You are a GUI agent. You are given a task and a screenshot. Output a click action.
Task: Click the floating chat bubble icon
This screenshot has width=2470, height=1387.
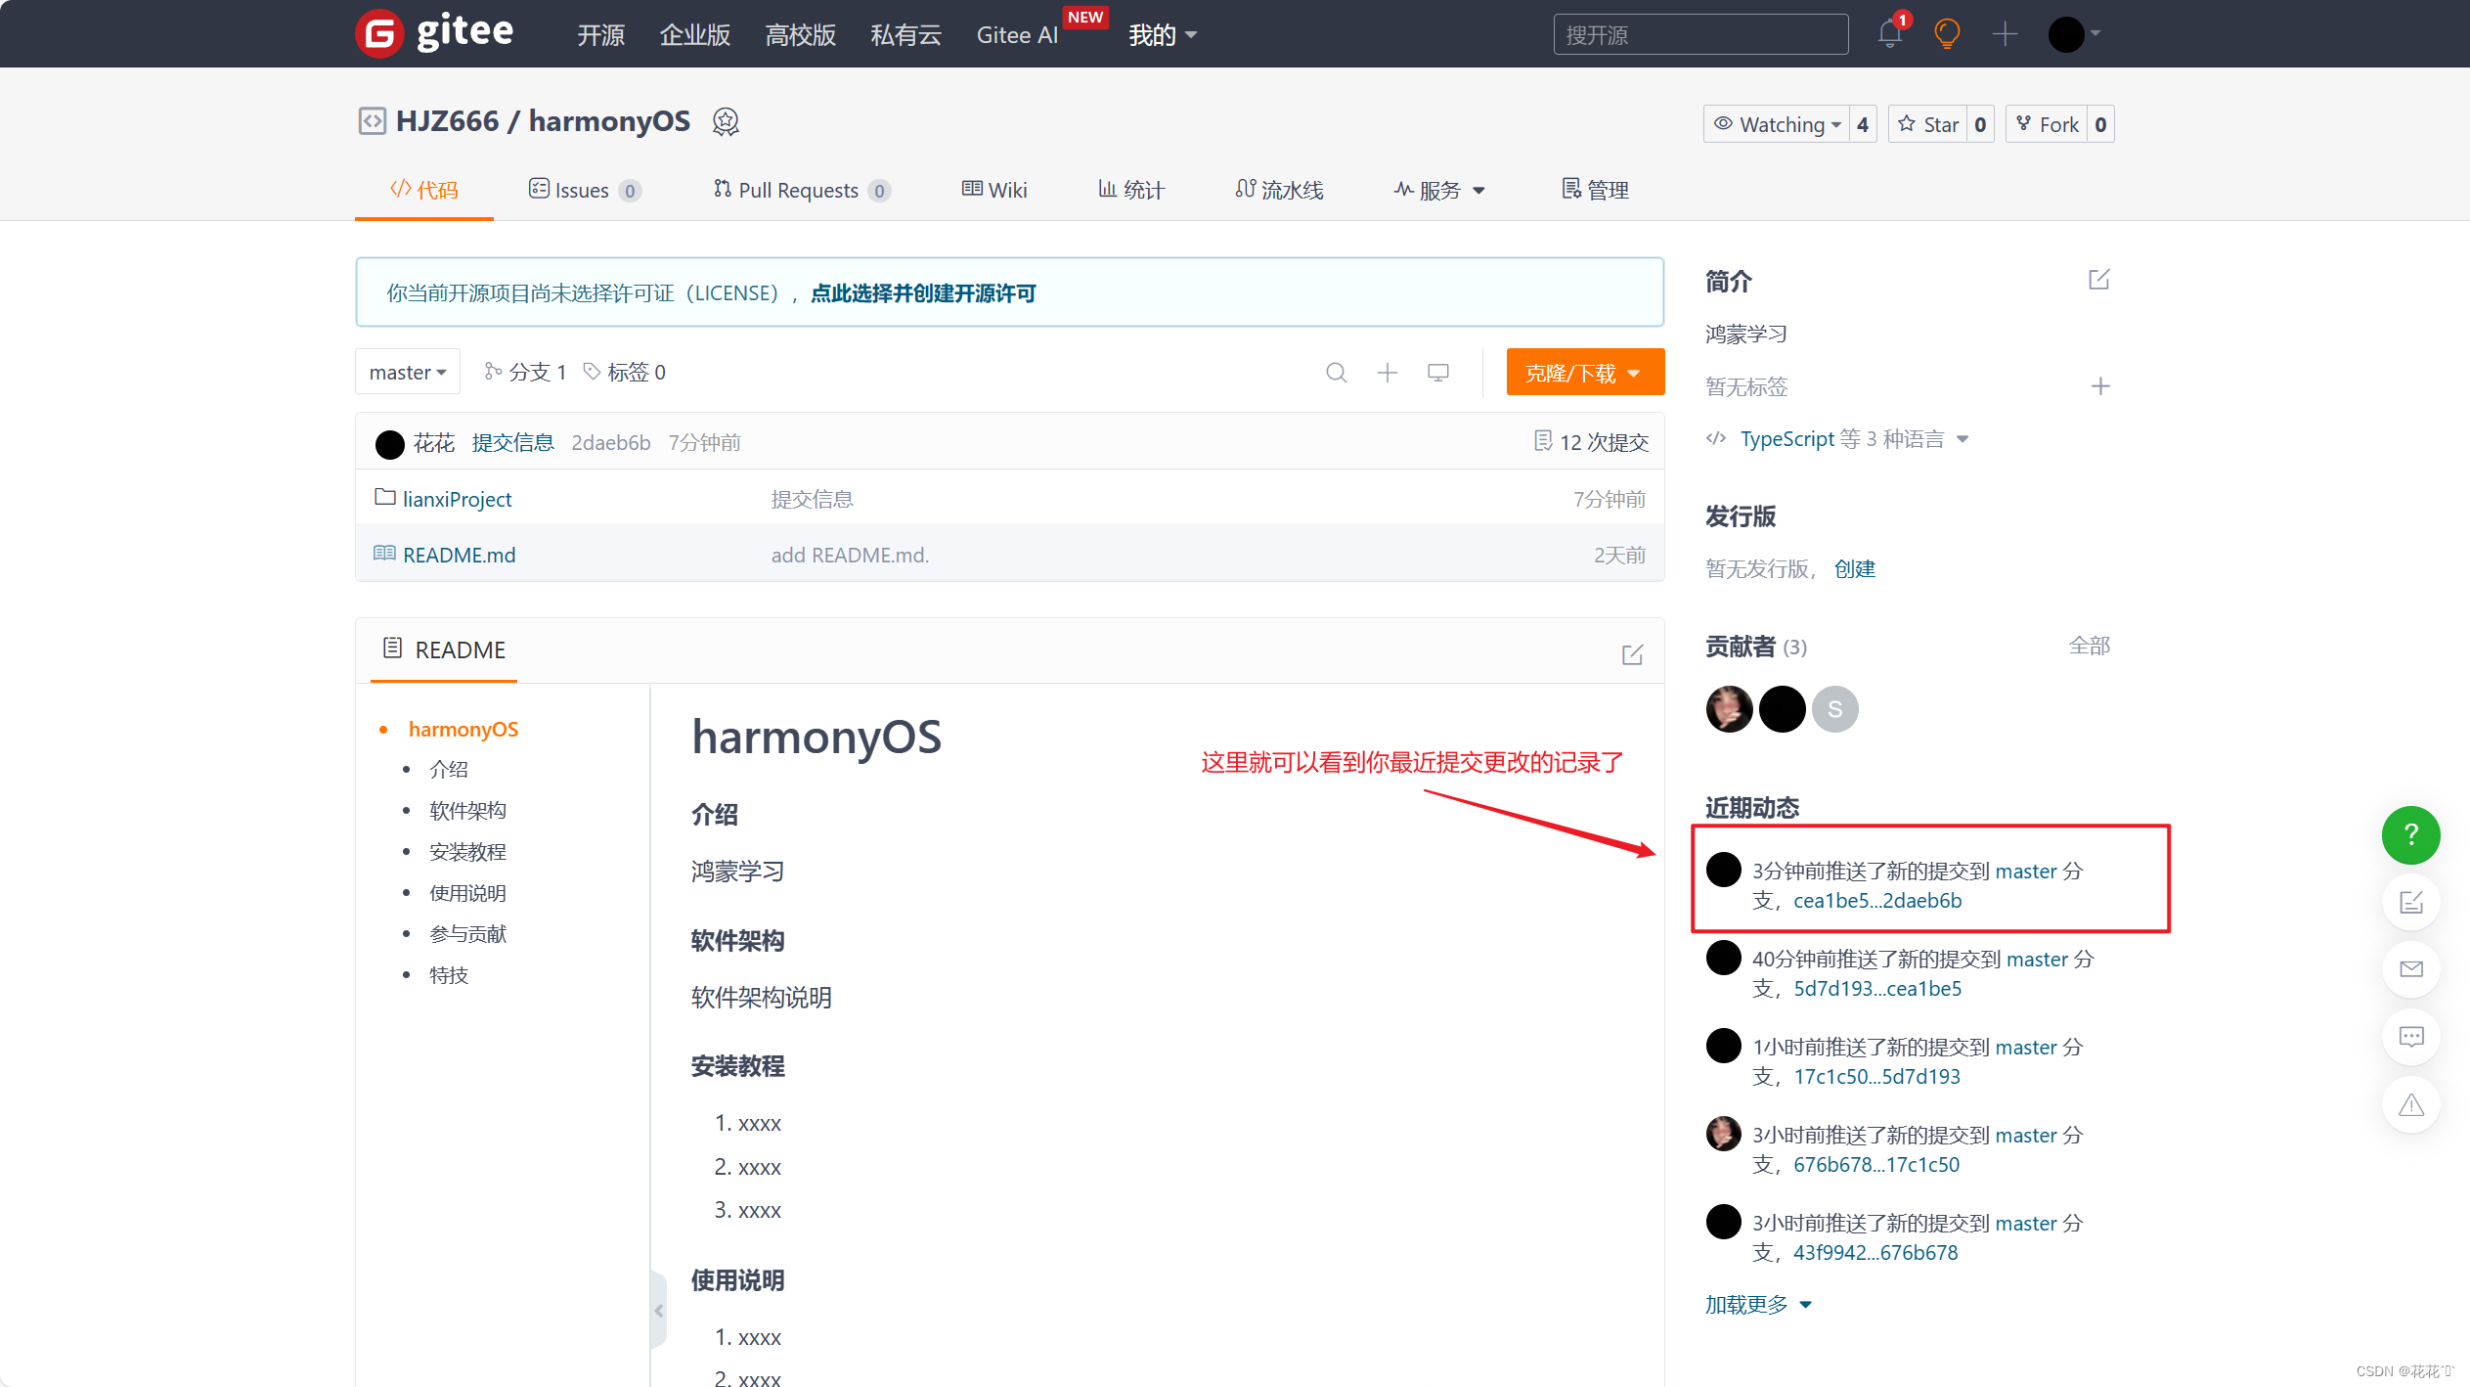(2411, 1037)
